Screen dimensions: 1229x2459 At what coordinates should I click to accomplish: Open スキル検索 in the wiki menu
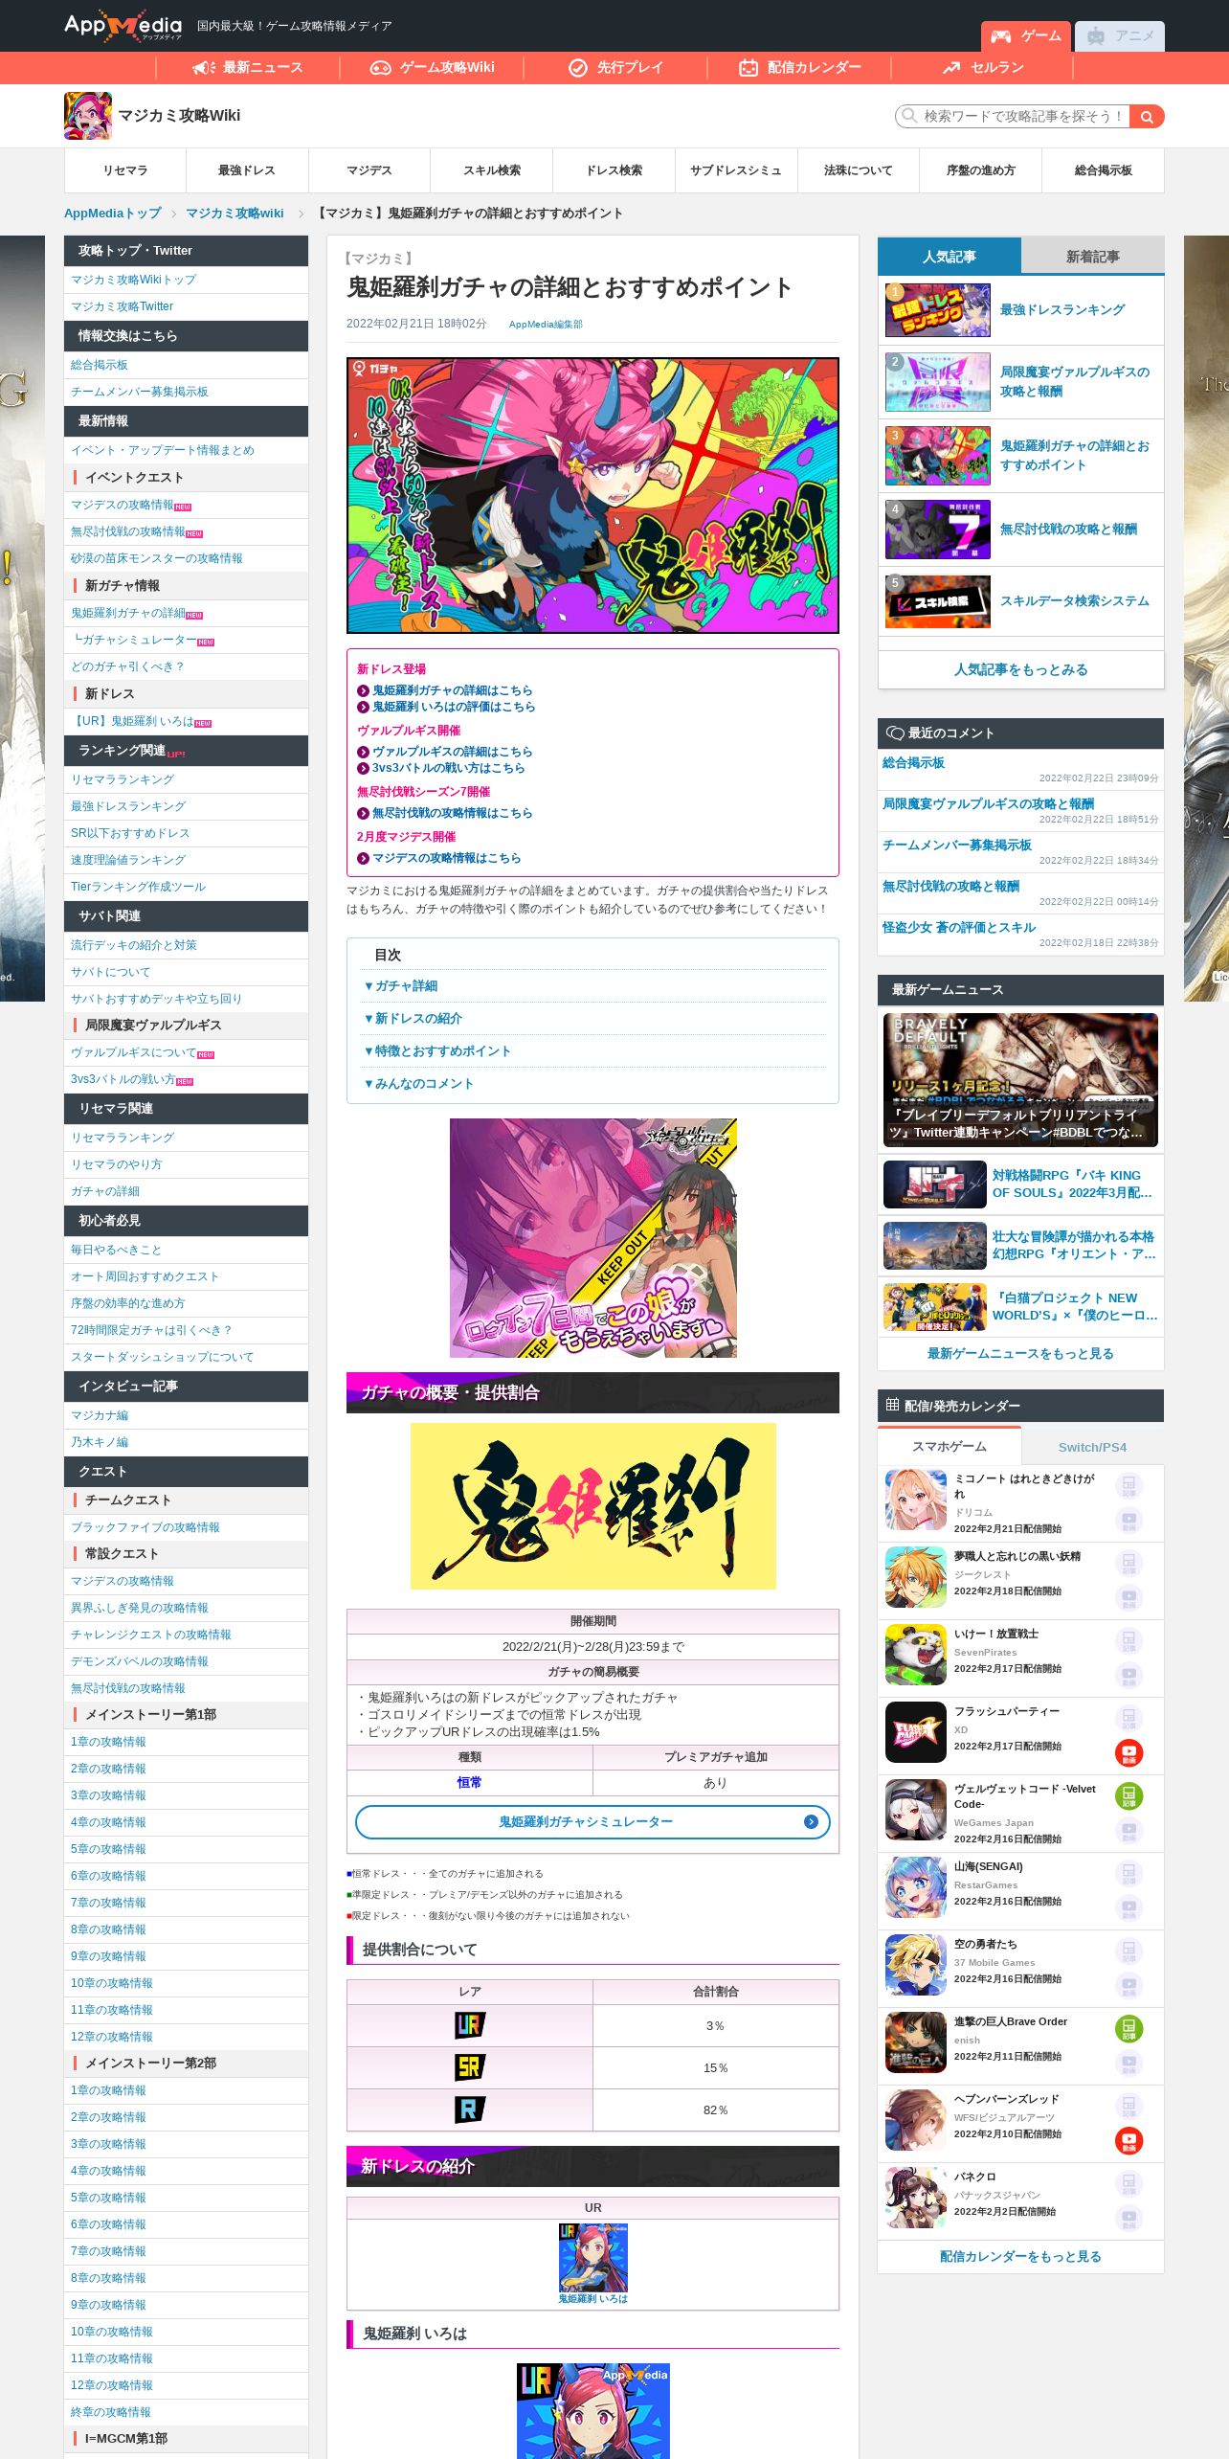[492, 170]
